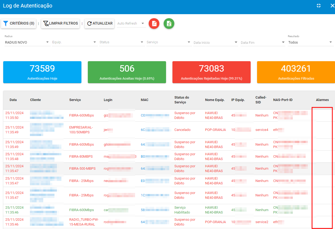The image size is (335, 229).
Task: Export log to PDF with red icon
Action: pyautogui.click(x=154, y=24)
